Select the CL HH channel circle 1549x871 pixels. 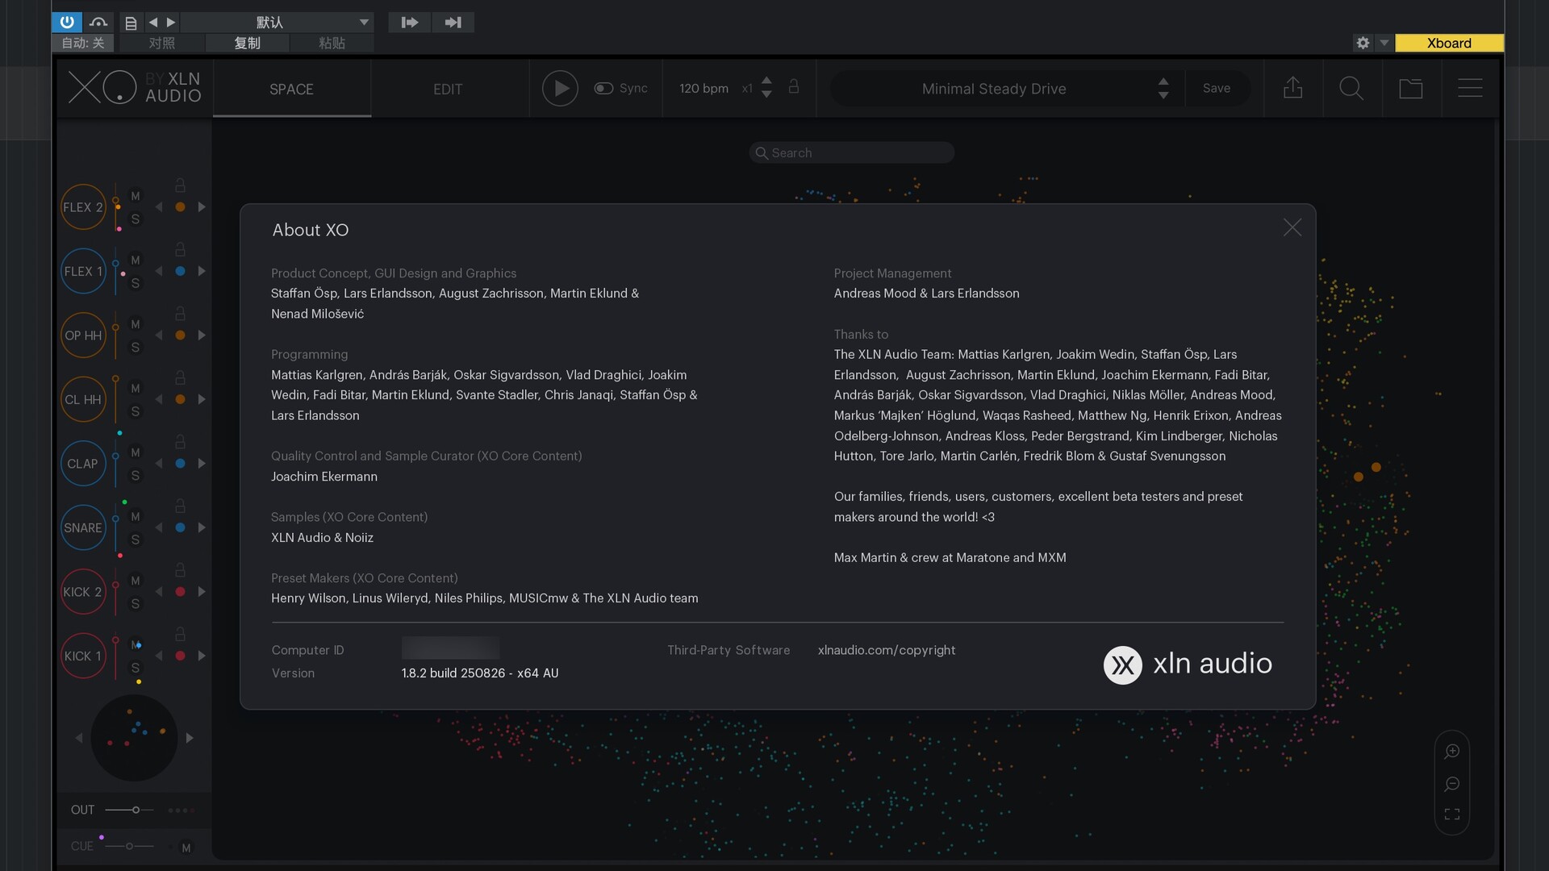point(83,399)
